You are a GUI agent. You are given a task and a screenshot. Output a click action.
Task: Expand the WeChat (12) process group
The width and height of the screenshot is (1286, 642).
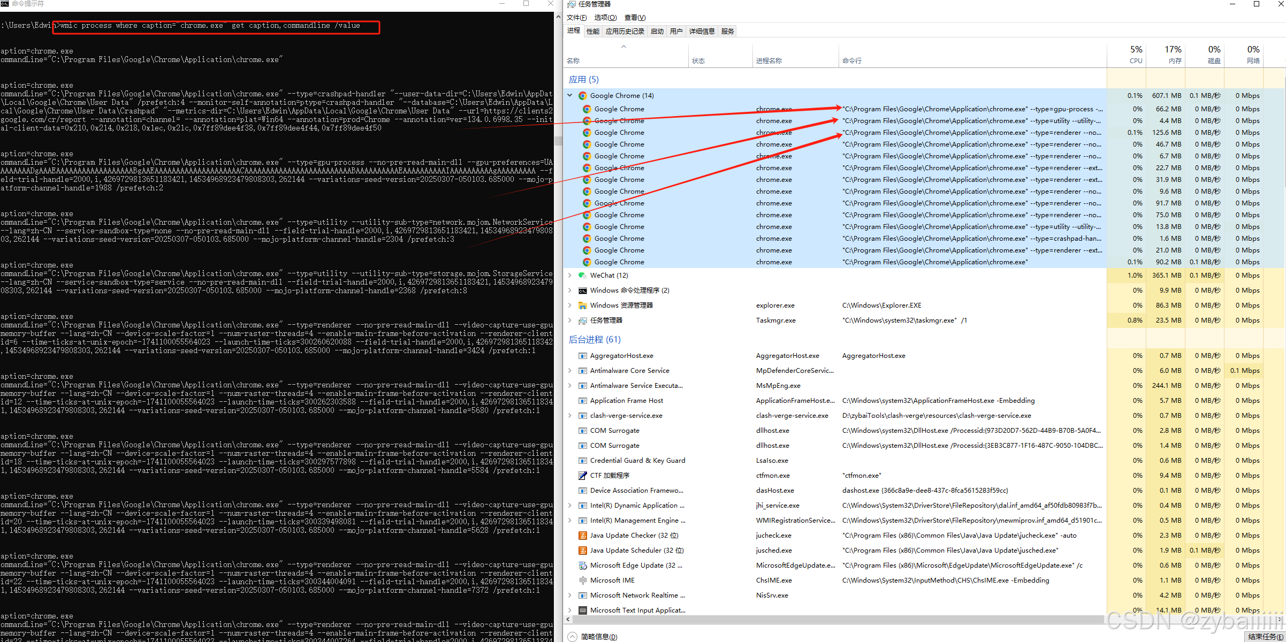[570, 276]
